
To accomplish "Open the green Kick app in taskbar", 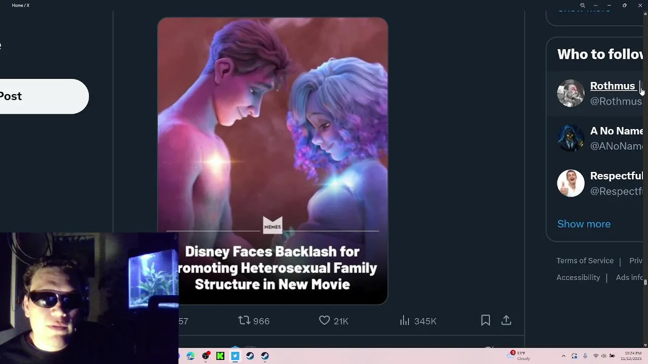I will (x=220, y=356).
